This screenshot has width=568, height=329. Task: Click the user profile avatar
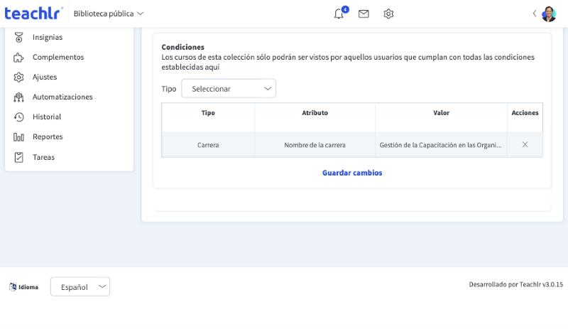(x=549, y=14)
